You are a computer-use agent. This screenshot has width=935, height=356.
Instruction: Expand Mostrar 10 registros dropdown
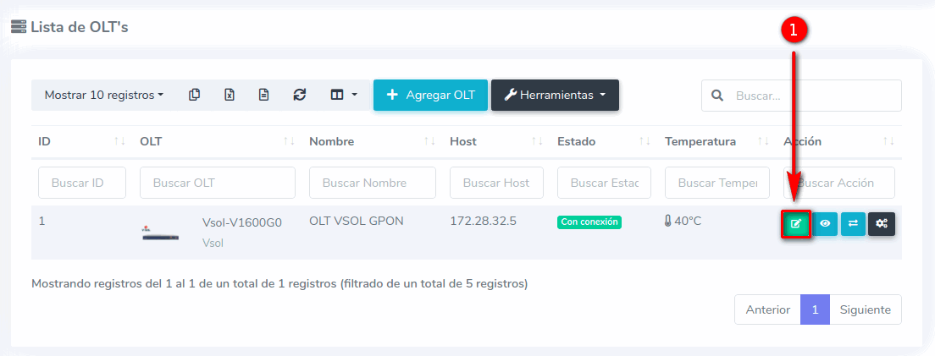(104, 96)
